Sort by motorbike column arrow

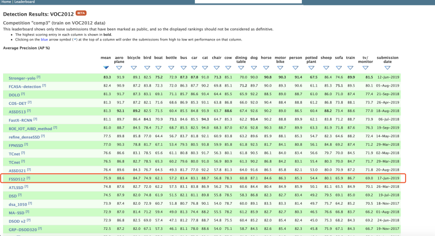(280, 67)
